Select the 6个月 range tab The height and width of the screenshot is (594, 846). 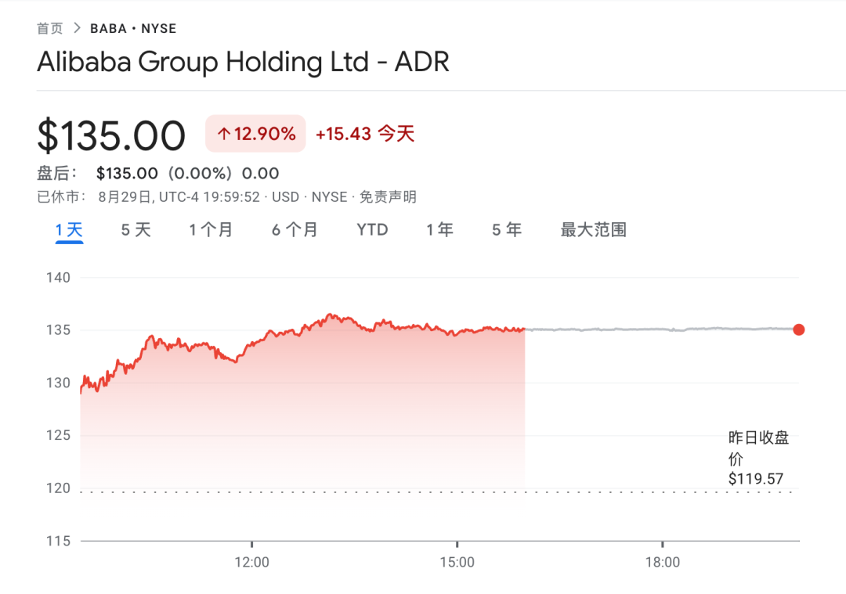pyautogui.click(x=295, y=230)
